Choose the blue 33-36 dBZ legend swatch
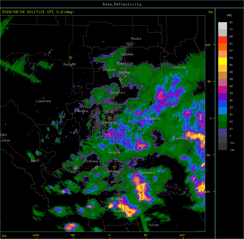 pos(222,104)
